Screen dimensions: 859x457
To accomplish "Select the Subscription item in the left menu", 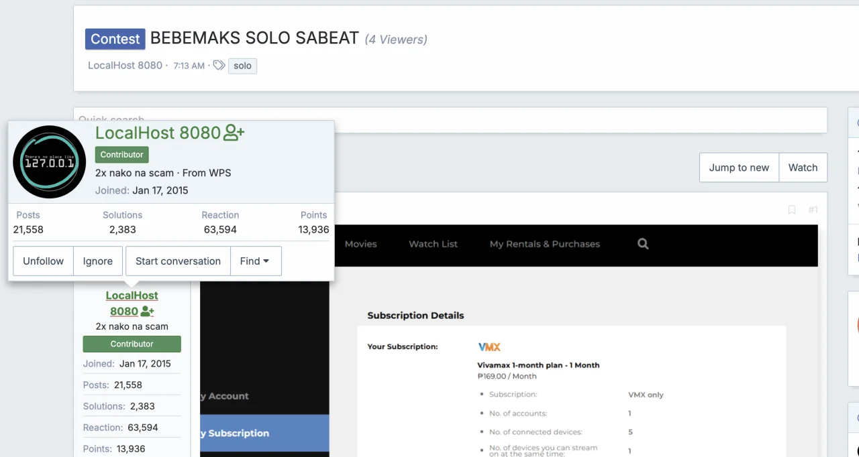I will coord(264,433).
